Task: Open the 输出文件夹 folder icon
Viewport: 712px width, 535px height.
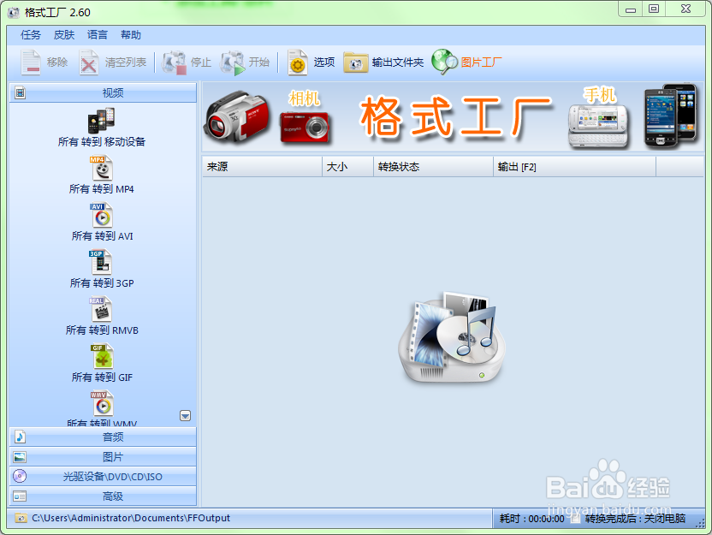Action: pyautogui.click(x=355, y=62)
